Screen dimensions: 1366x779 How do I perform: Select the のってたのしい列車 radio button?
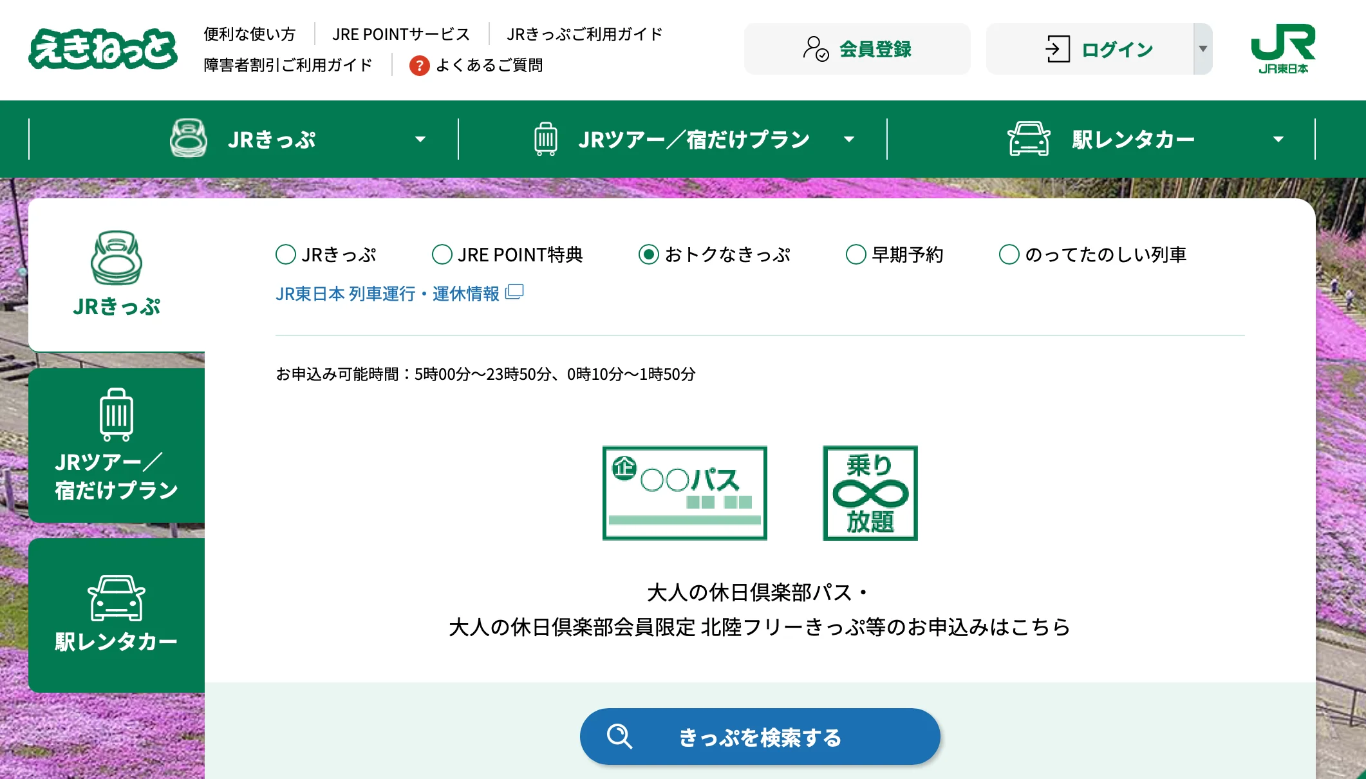1009,254
